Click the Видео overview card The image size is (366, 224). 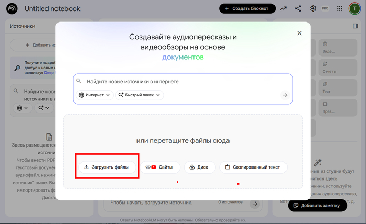pos(338,48)
